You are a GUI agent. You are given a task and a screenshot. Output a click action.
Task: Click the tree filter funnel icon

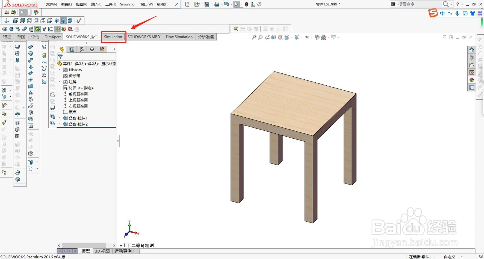(x=60, y=57)
